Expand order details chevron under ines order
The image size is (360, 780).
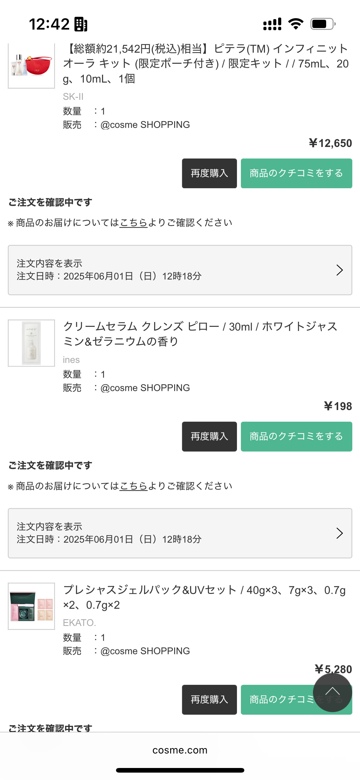[x=339, y=533]
